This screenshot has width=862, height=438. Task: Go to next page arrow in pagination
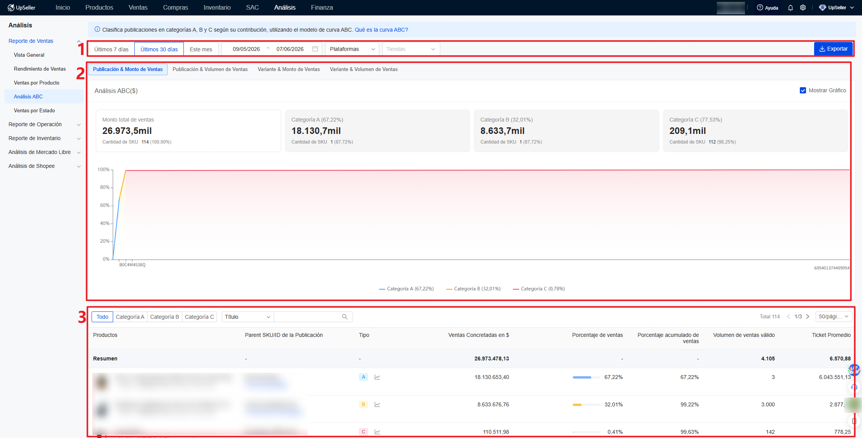coord(808,316)
